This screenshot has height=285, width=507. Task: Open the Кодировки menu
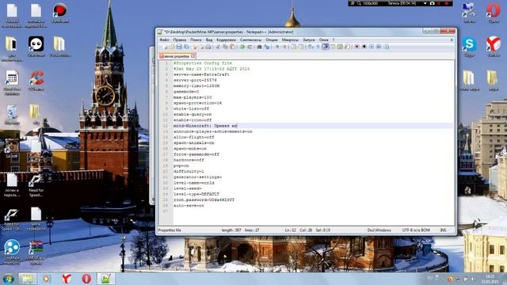coord(226,40)
